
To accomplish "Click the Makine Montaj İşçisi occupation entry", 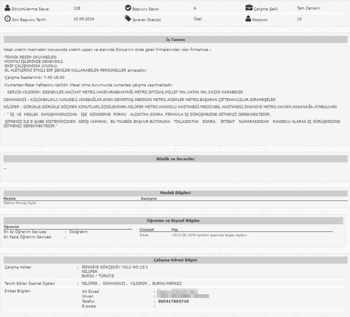I will click(x=20, y=203).
